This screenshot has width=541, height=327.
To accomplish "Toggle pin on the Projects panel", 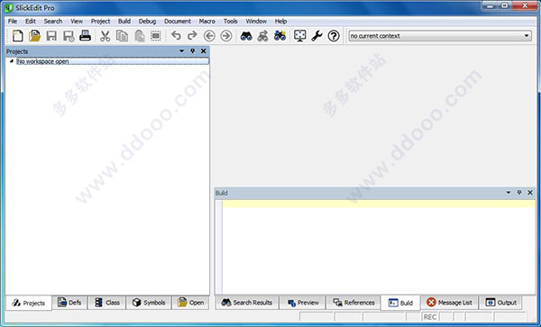I will coord(193,51).
